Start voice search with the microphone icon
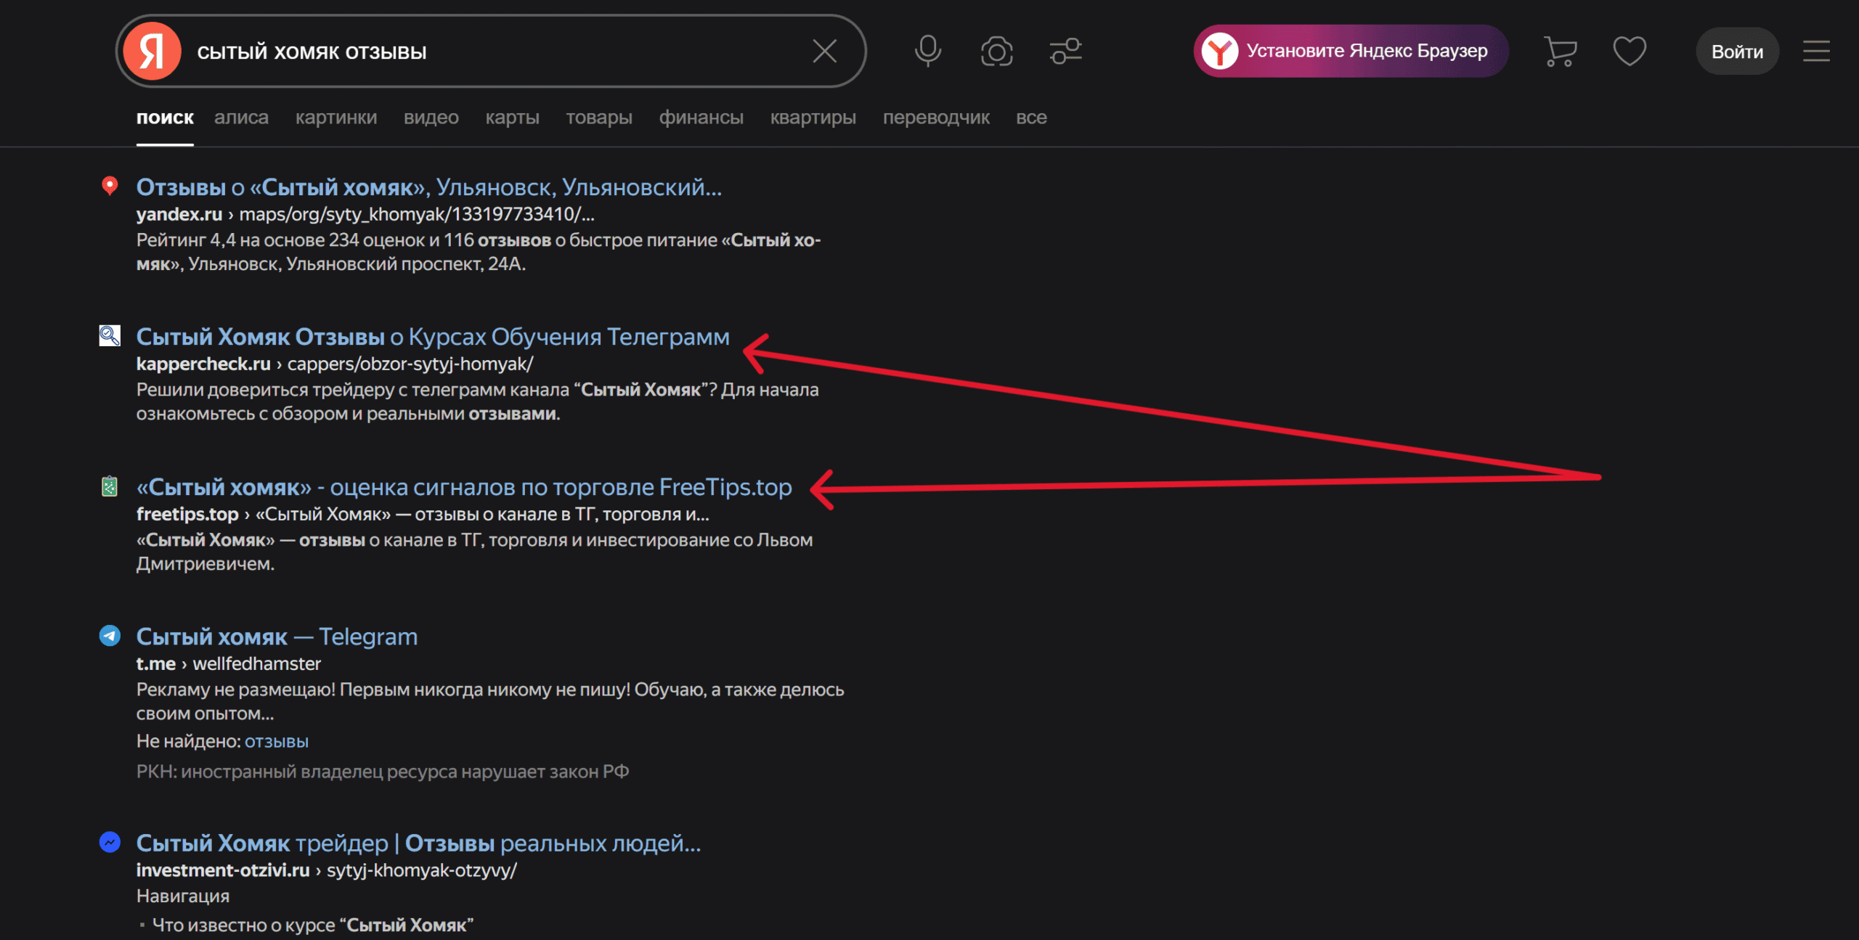The width and height of the screenshot is (1859, 940). pos(927,52)
